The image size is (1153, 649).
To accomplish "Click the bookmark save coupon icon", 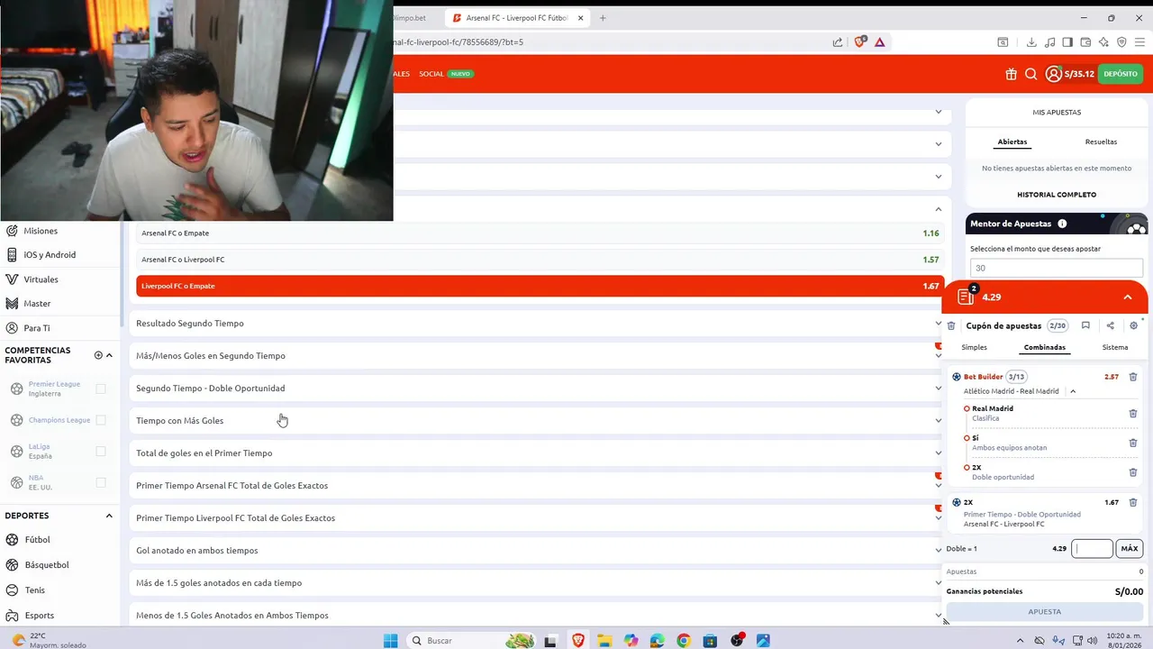I will pyautogui.click(x=1085, y=326).
